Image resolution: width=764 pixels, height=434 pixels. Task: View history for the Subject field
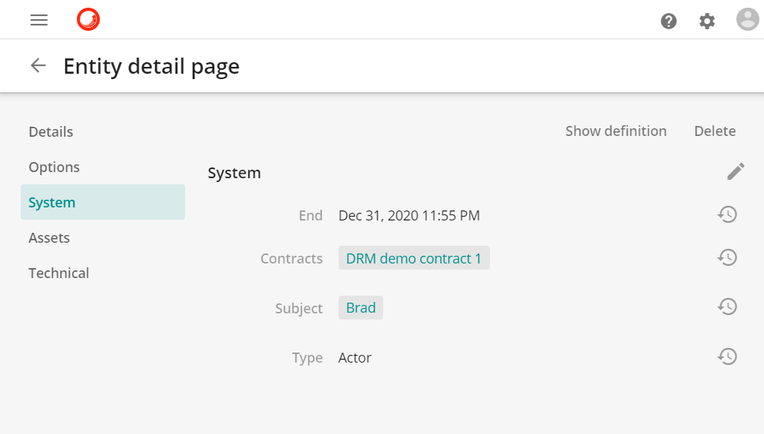coord(727,307)
